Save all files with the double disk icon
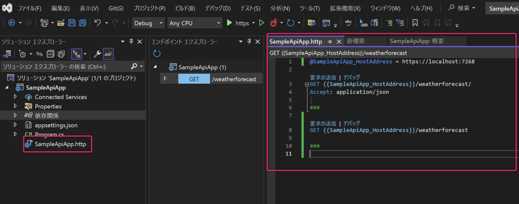This screenshot has width=519, height=204. pyautogui.click(x=82, y=23)
